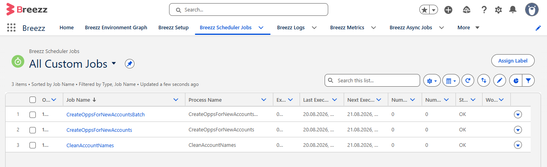Click the sort arrows button
This screenshot has width=547, height=167.
coord(484,81)
